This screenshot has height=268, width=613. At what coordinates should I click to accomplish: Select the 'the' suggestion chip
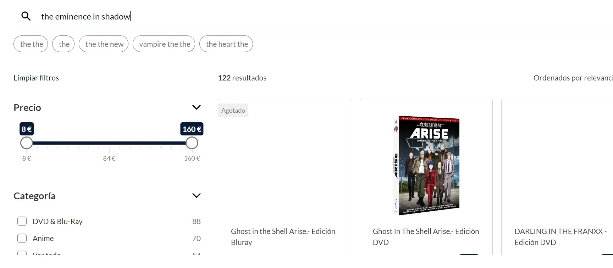click(63, 44)
